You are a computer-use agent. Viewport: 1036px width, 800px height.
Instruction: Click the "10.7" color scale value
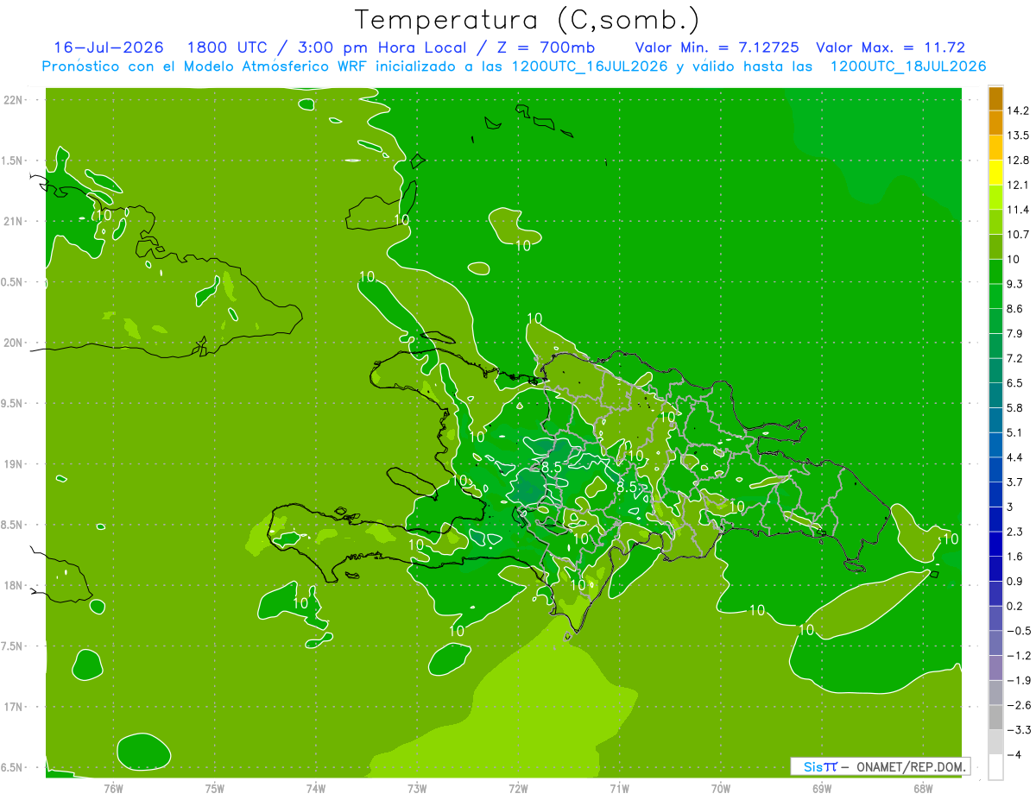1019,235
